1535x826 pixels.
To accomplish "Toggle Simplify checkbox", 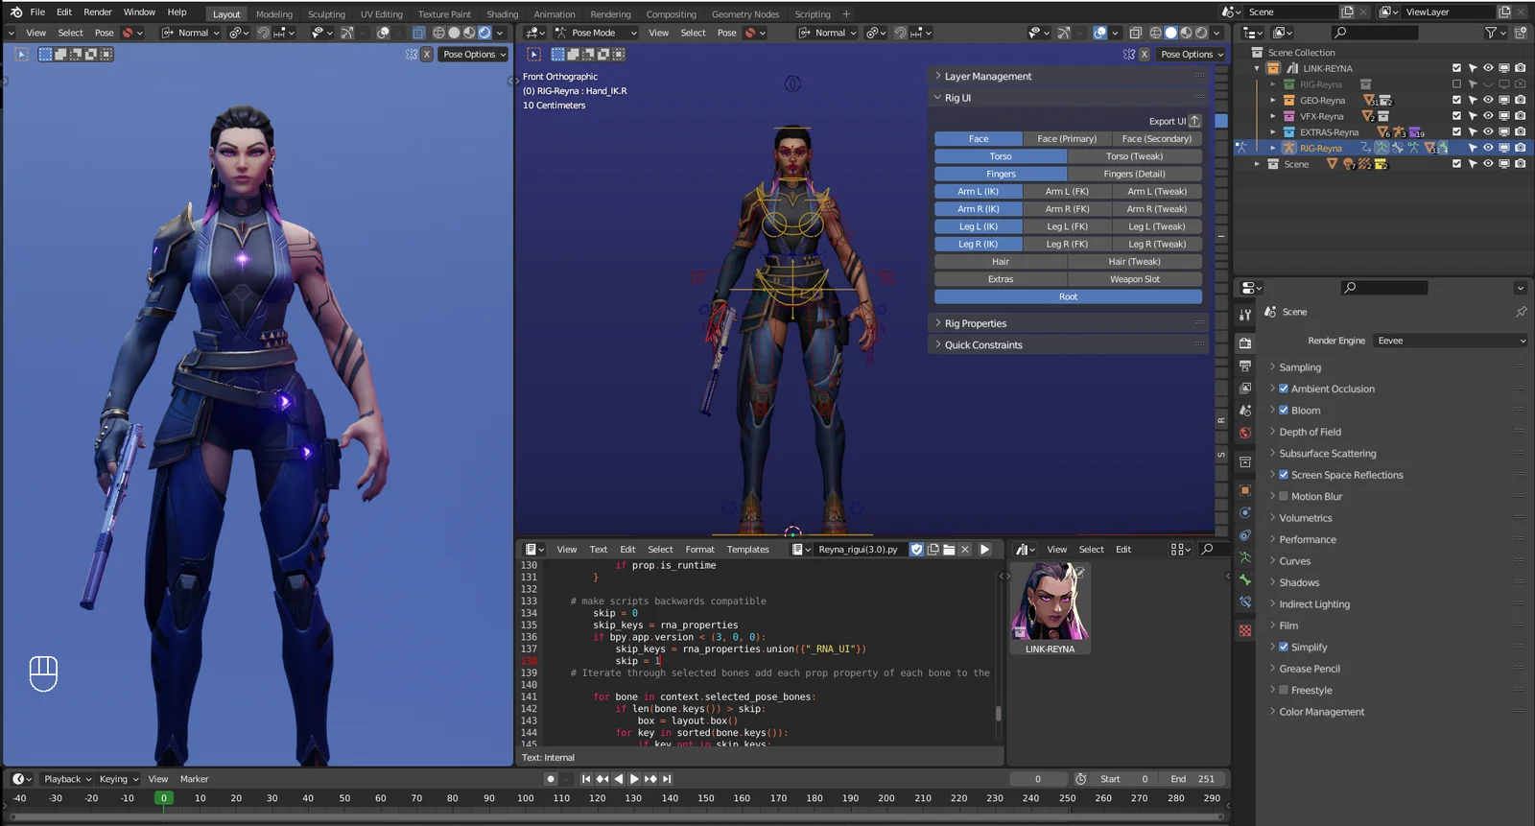I will pos(1284,647).
